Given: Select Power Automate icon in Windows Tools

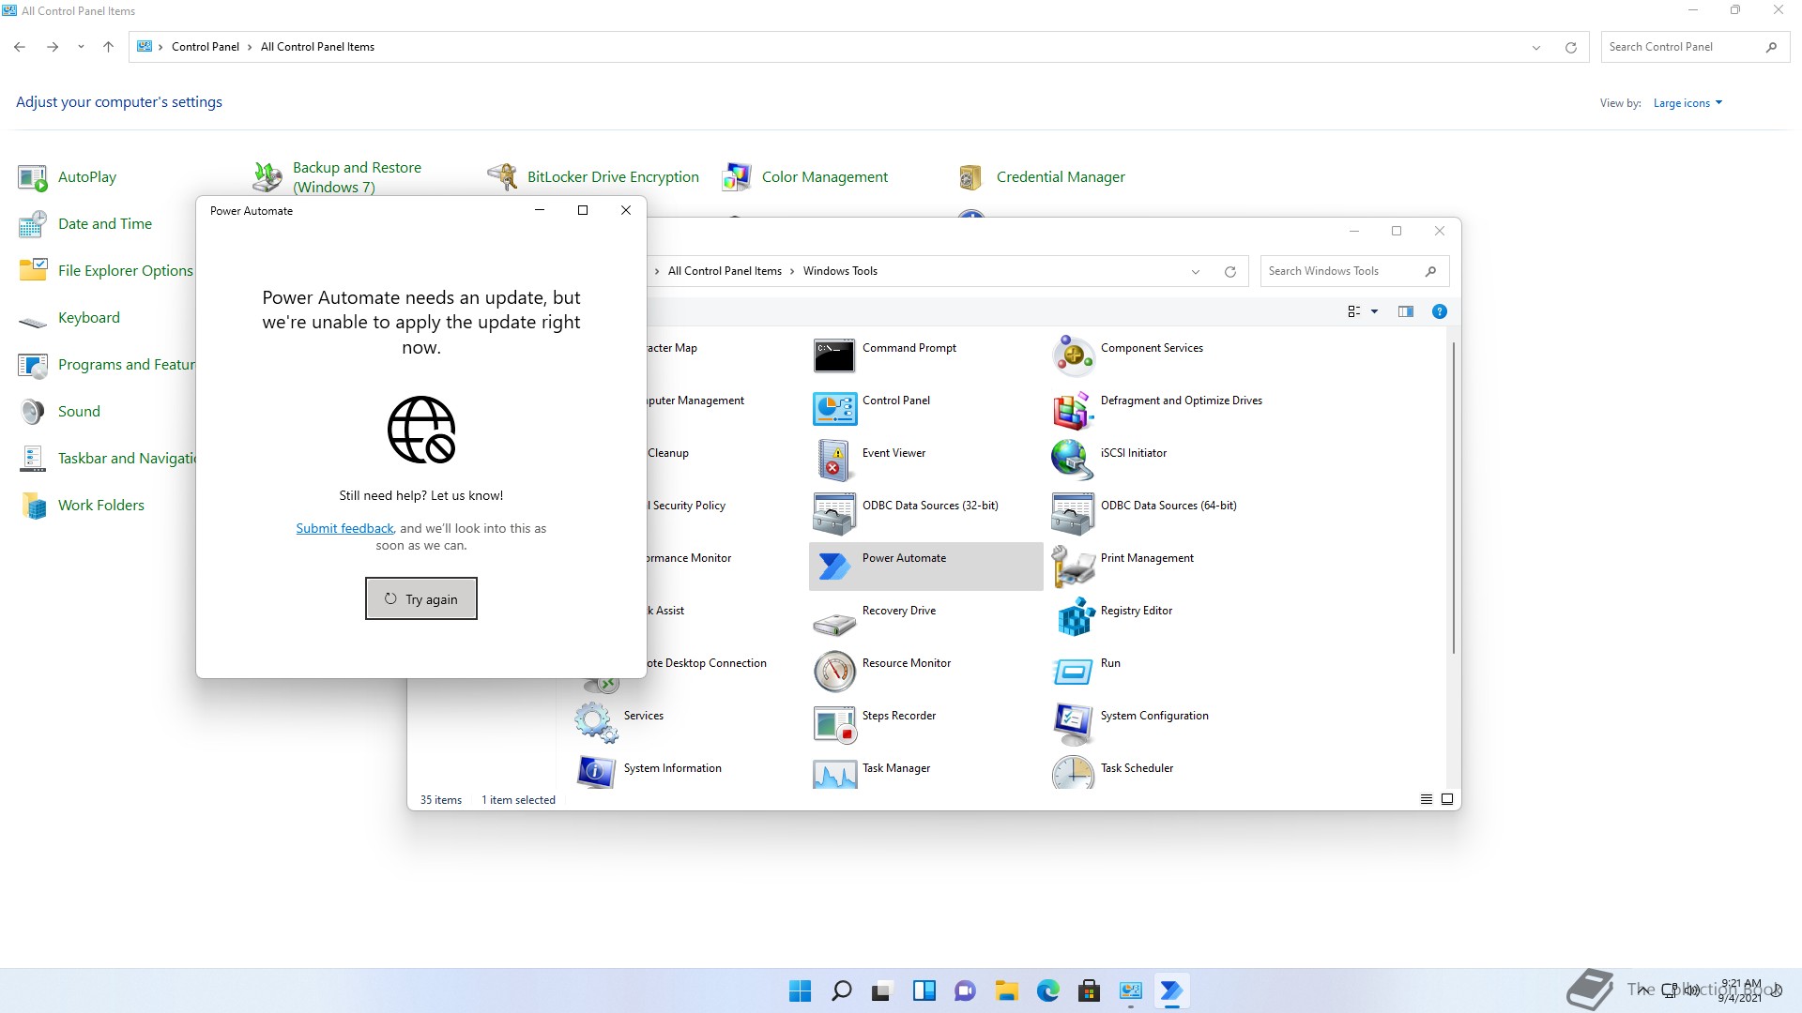Looking at the screenshot, I should pos(834,566).
